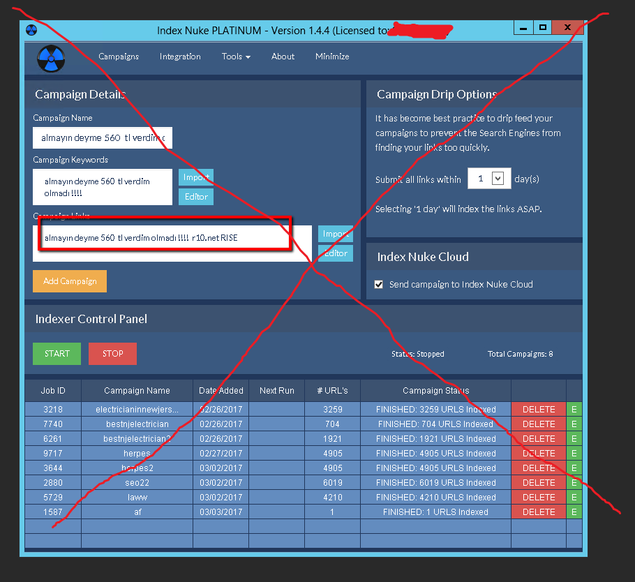
Task: Click the 03/03/2017 date cell
Action: 221,512
